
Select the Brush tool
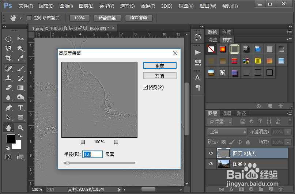pos(20,69)
